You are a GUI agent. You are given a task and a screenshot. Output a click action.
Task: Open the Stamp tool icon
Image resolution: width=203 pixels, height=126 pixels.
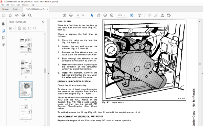[x=169, y=15]
